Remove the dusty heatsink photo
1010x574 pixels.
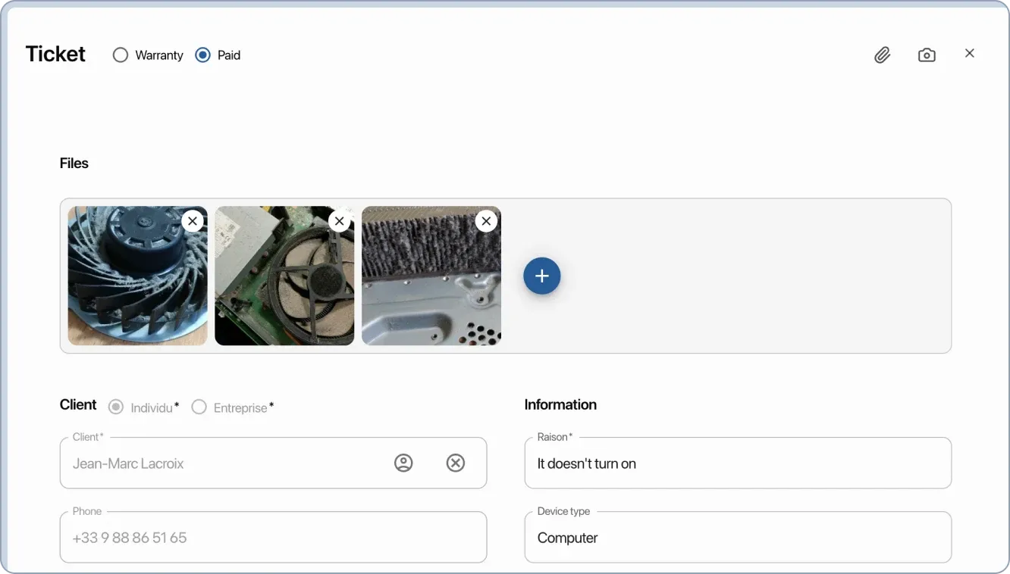486,220
